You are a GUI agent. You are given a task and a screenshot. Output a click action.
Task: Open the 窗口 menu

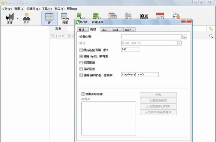tap(59, 9)
